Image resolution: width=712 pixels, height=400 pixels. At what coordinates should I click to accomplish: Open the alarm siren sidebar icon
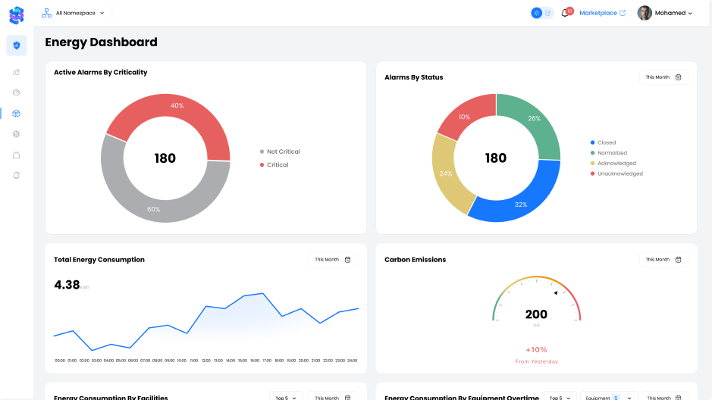tap(17, 155)
